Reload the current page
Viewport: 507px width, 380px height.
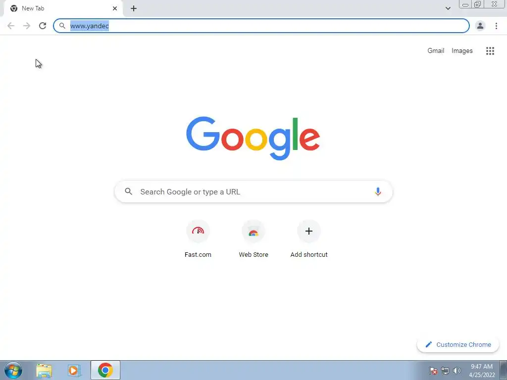click(43, 26)
